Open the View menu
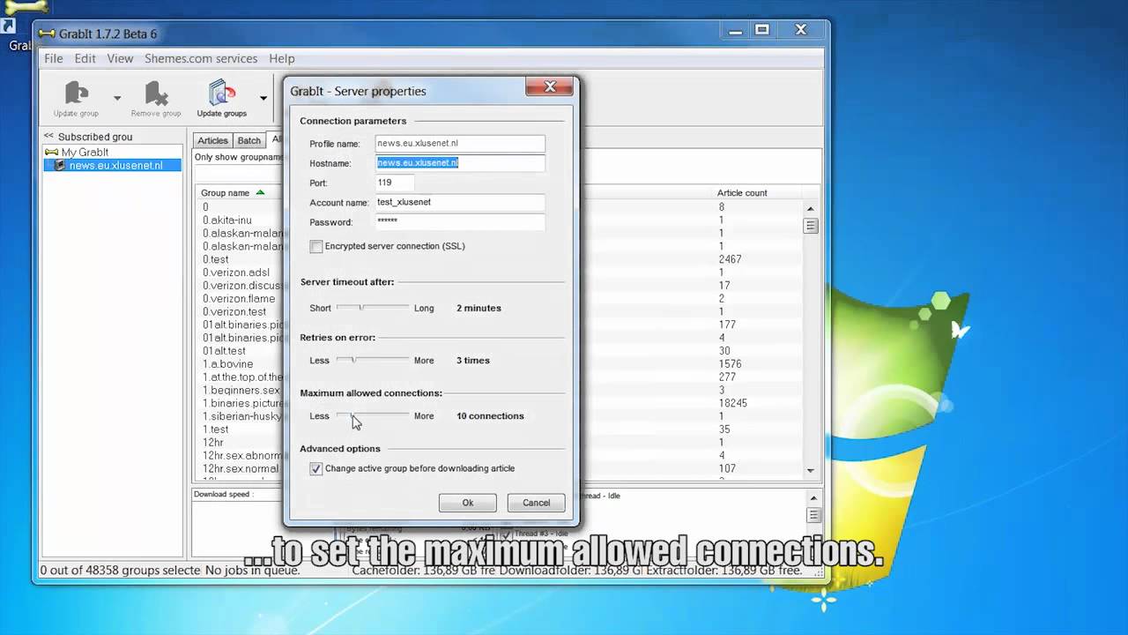The width and height of the screenshot is (1128, 635). [120, 58]
